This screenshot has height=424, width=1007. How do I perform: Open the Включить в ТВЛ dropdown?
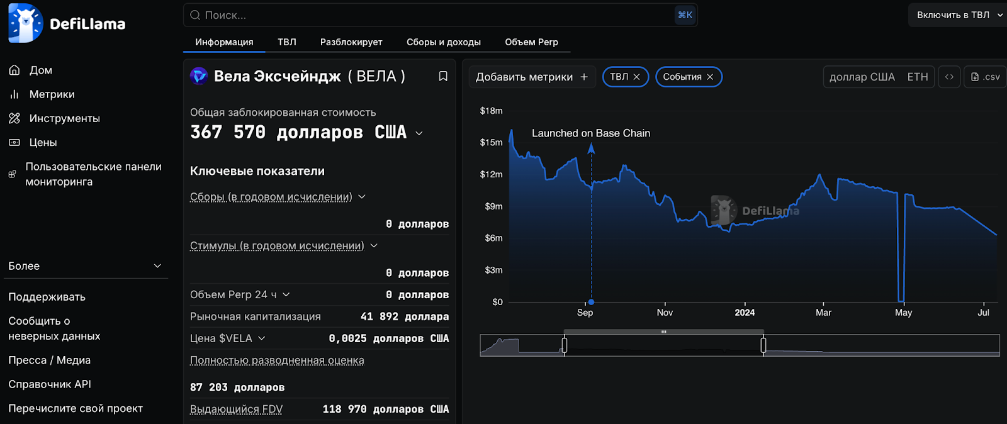click(x=958, y=15)
